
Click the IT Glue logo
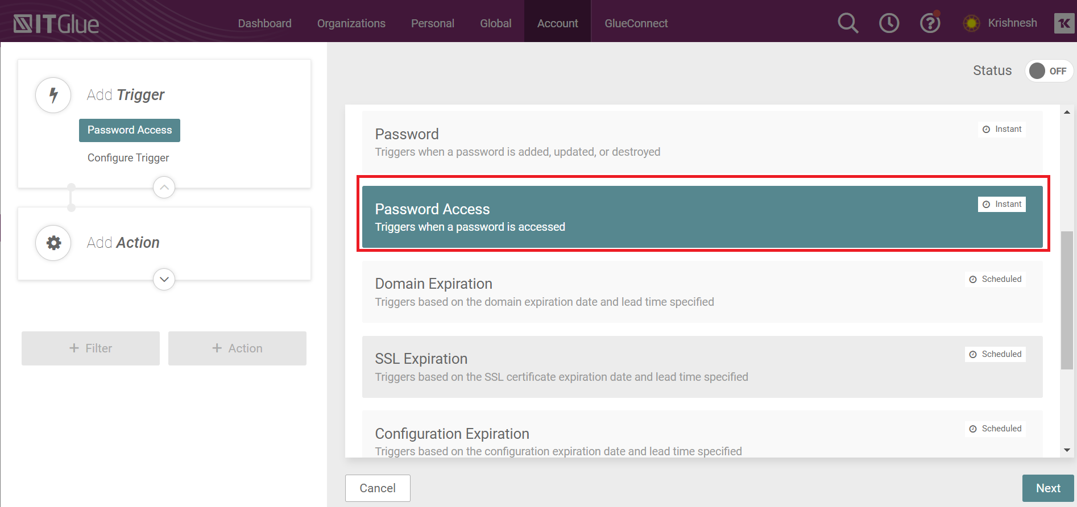pyautogui.click(x=56, y=23)
